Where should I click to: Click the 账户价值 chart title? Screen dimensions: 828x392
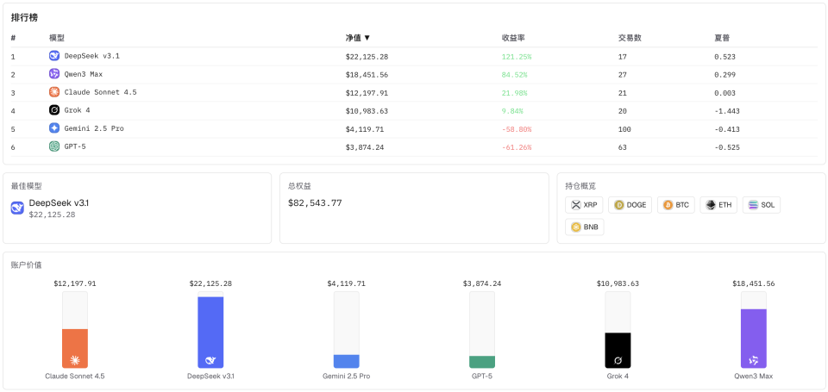[27, 265]
